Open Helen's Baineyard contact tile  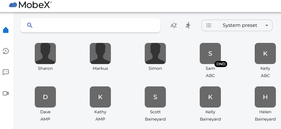tap(265, 97)
